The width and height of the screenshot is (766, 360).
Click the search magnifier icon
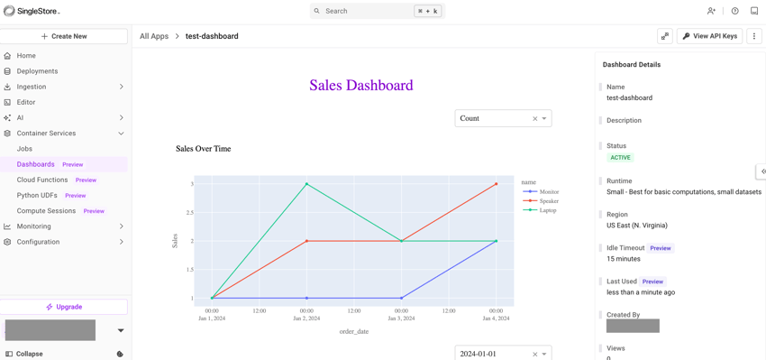click(316, 11)
